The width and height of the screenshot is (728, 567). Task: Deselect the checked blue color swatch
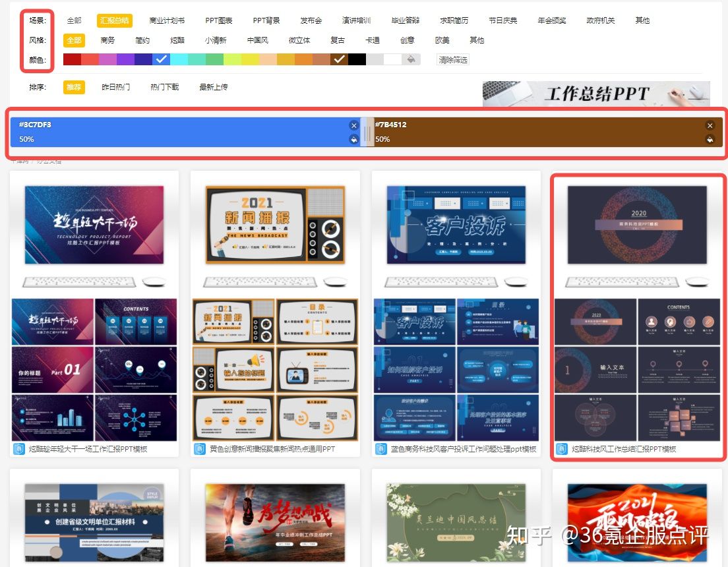point(160,59)
